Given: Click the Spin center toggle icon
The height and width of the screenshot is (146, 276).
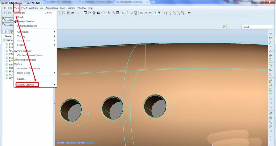Looking at the screenshot, I should point(90,13).
